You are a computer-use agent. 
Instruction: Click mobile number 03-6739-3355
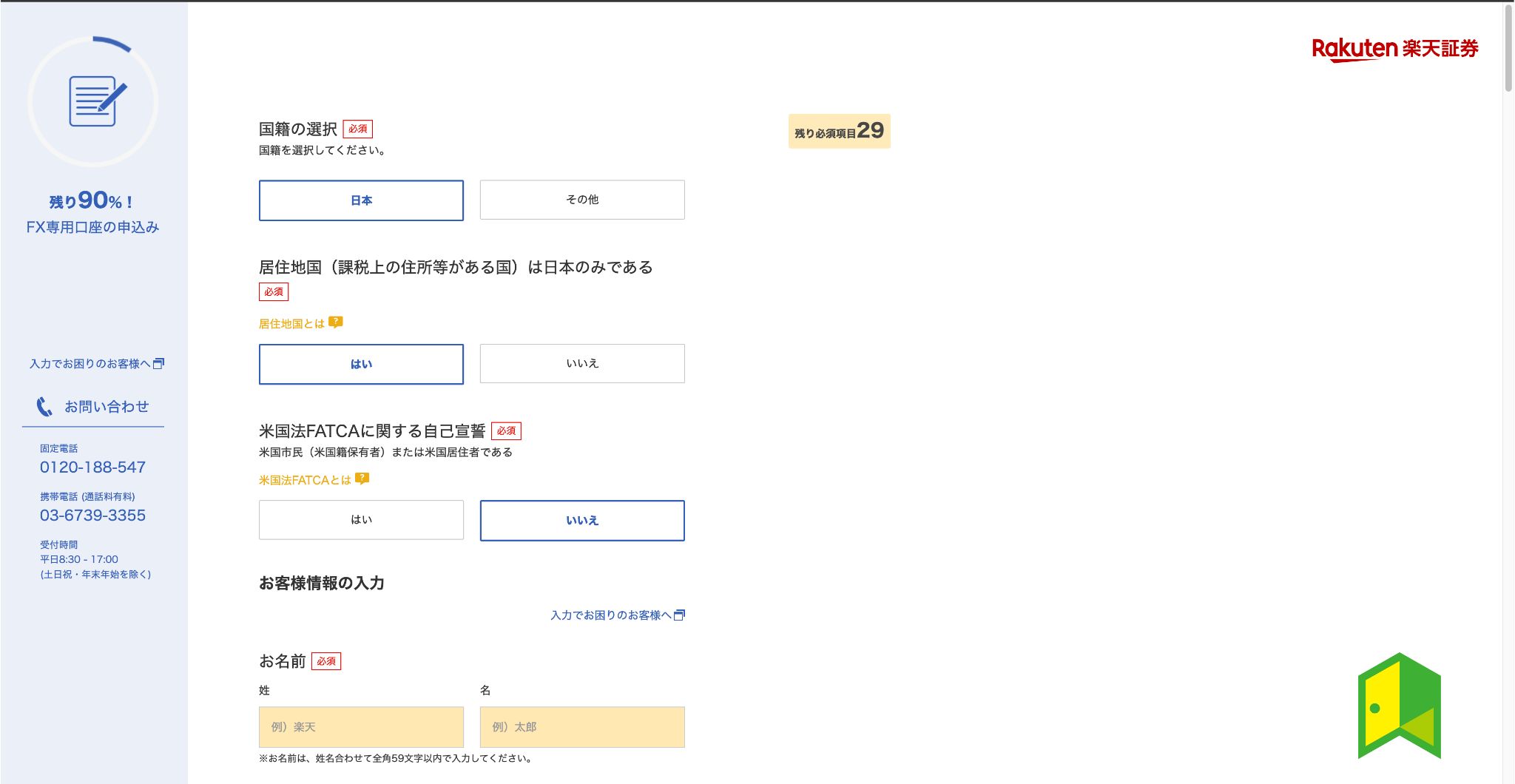92,516
